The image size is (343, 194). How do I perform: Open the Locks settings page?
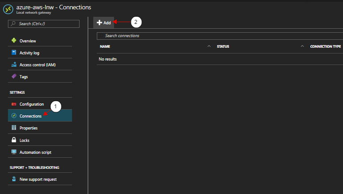[x=40, y=140]
